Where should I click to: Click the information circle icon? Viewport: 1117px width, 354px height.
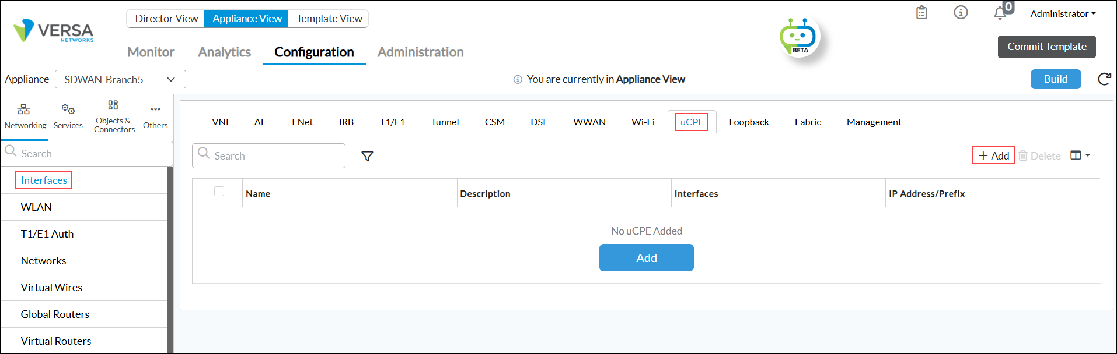pyautogui.click(x=961, y=12)
